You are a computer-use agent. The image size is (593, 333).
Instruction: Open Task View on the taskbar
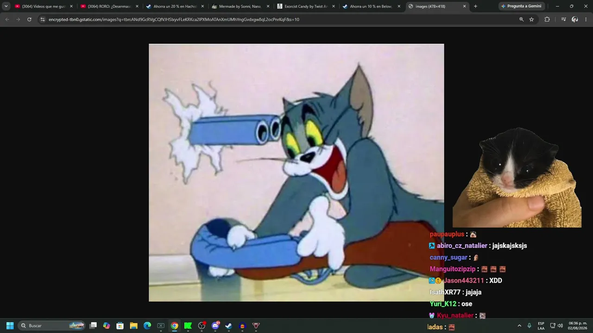coord(93,326)
